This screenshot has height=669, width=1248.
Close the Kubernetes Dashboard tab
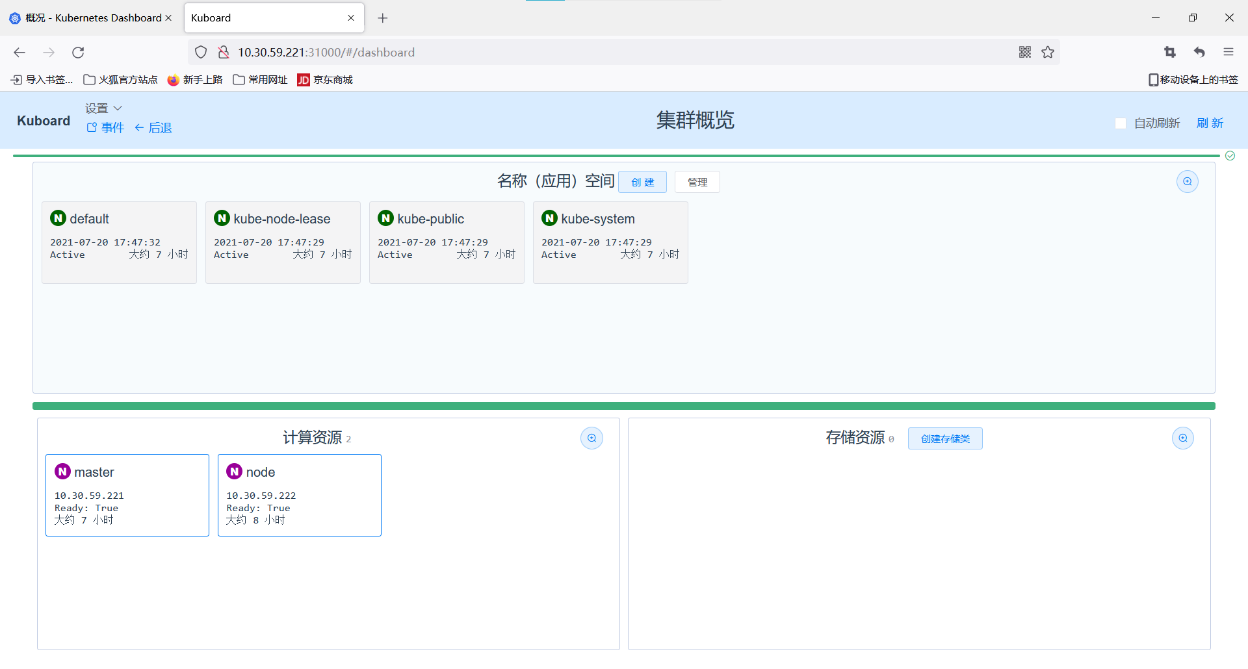point(168,18)
